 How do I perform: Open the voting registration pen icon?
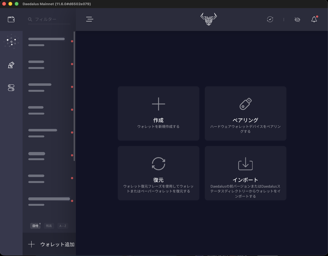(11, 65)
